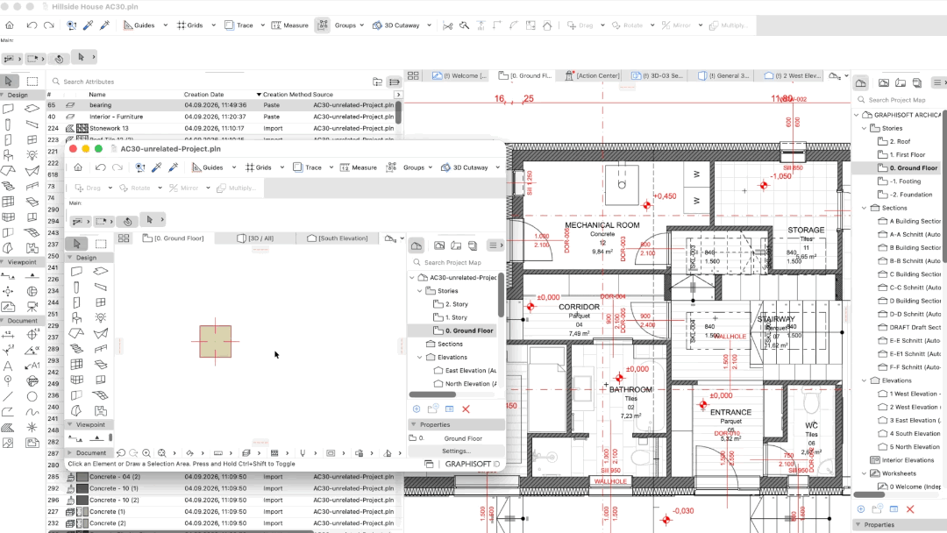Screen dimensions: 947x533
Task: Sort attributes by Creation Date column
Action: pos(203,95)
